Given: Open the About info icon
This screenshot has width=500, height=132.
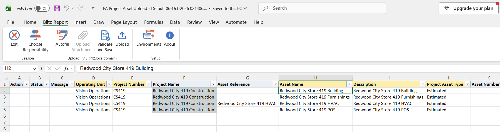Looking at the screenshot, I should pos(170,35).
